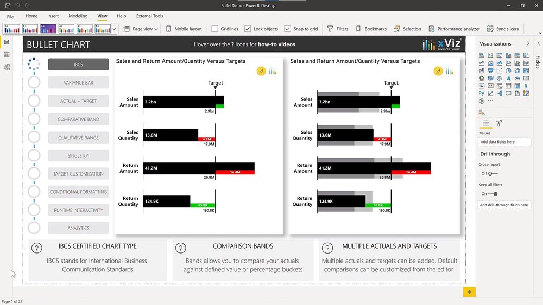543x305 pixels.
Task: Click the QUALITATIVE RANGE button
Action: [x=78, y=138]
